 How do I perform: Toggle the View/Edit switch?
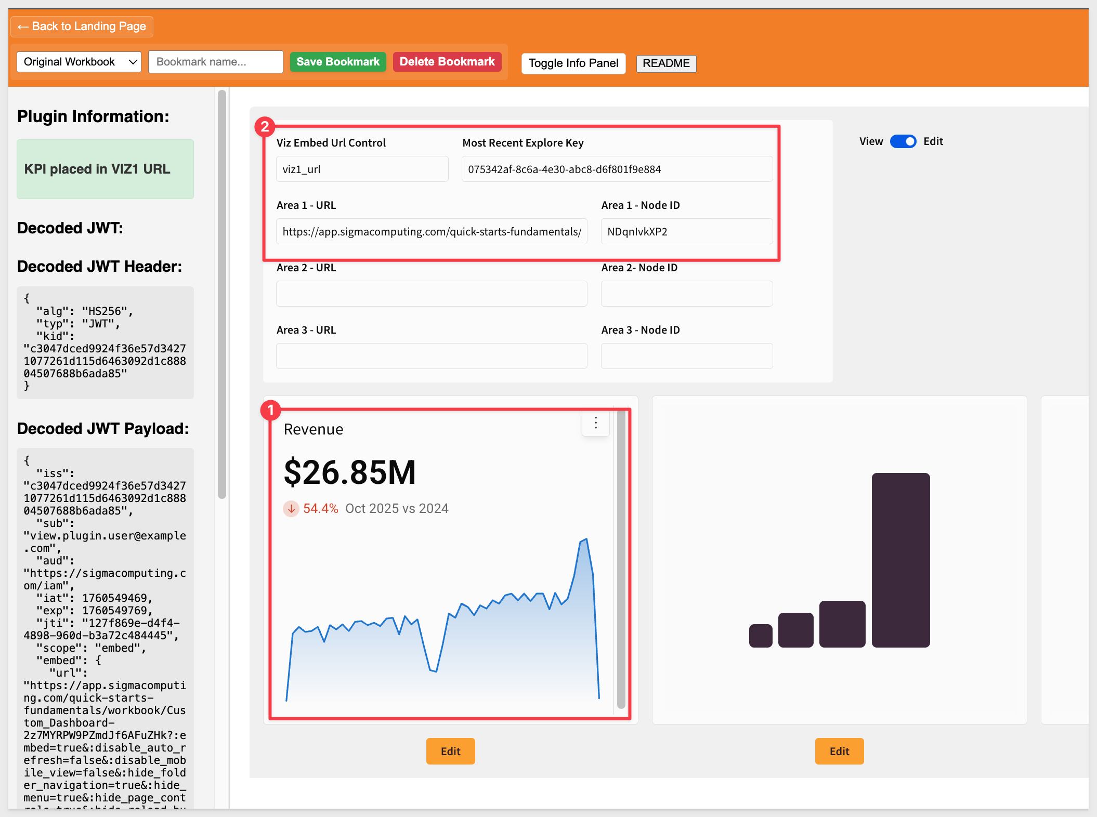click(903, 141)
